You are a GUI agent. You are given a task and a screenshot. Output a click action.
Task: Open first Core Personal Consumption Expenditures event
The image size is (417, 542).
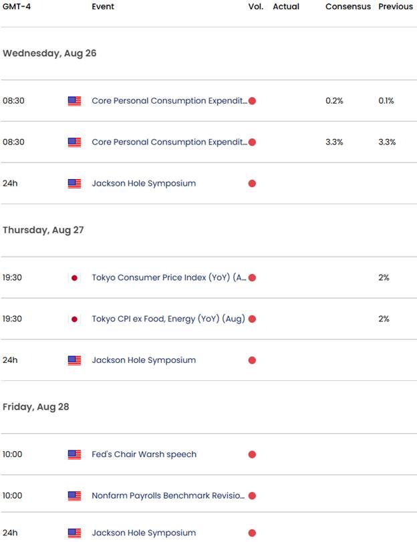[169, 101]
